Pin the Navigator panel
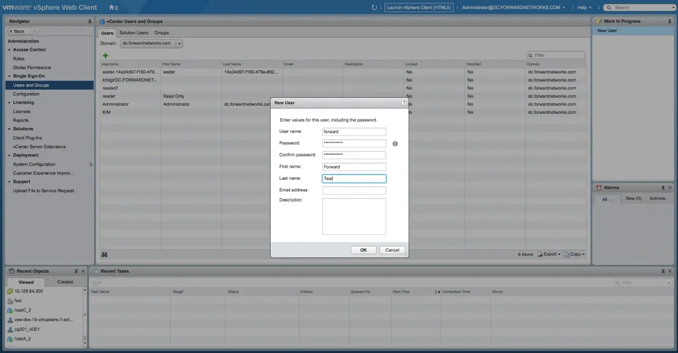The width and height of the screenshot is (678, 353). 90,21
